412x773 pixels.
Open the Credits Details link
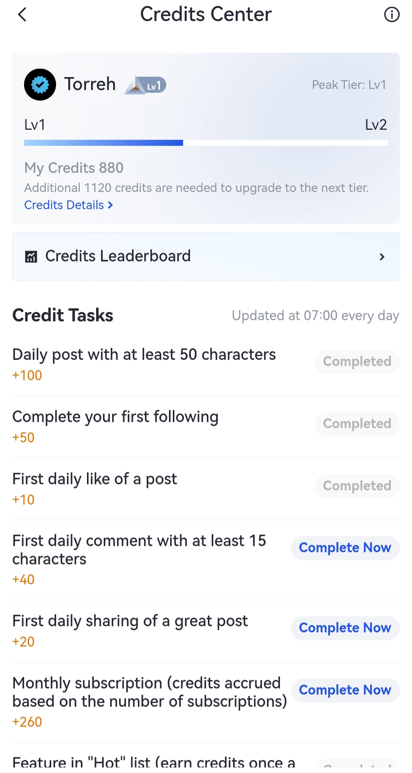point(69,205)
